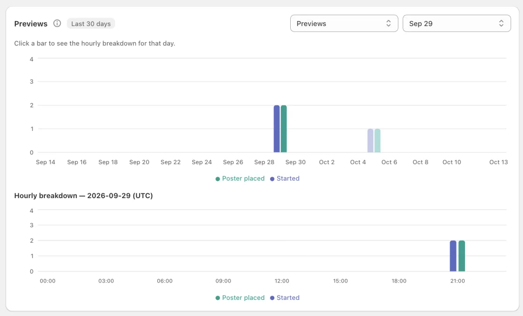Image resolution: width=523 pixels, height=316 pixels.
Task: Click the faded green Poster placed bar for Oct 5
Action: click(377, 141)
